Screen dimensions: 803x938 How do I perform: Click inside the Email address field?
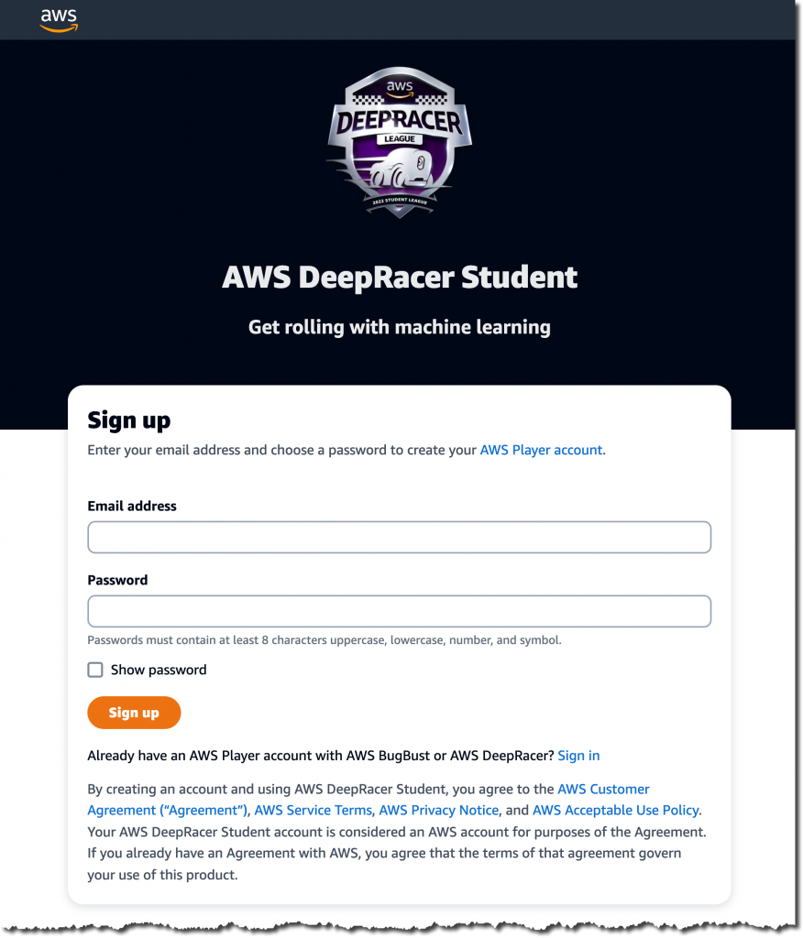click(400, 537)
